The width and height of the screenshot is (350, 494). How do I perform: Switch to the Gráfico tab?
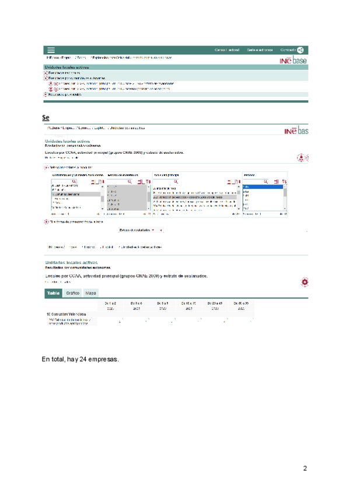(x=72, y=293)
